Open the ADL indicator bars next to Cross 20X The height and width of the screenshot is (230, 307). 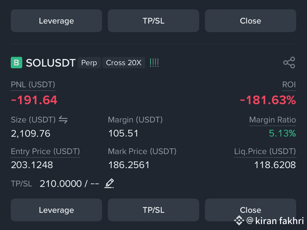pyautogui.click(x=154, y=63)
